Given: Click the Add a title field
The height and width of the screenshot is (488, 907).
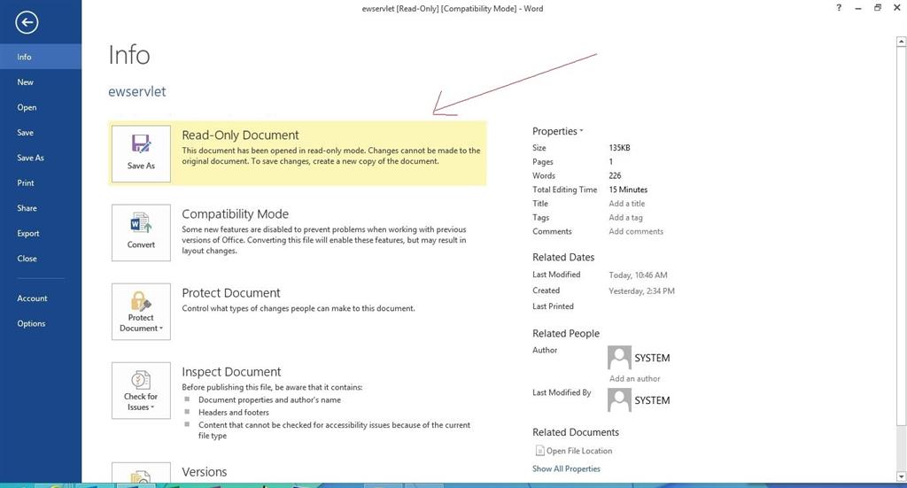Looking at the screenshot, I should coord(626,204).
